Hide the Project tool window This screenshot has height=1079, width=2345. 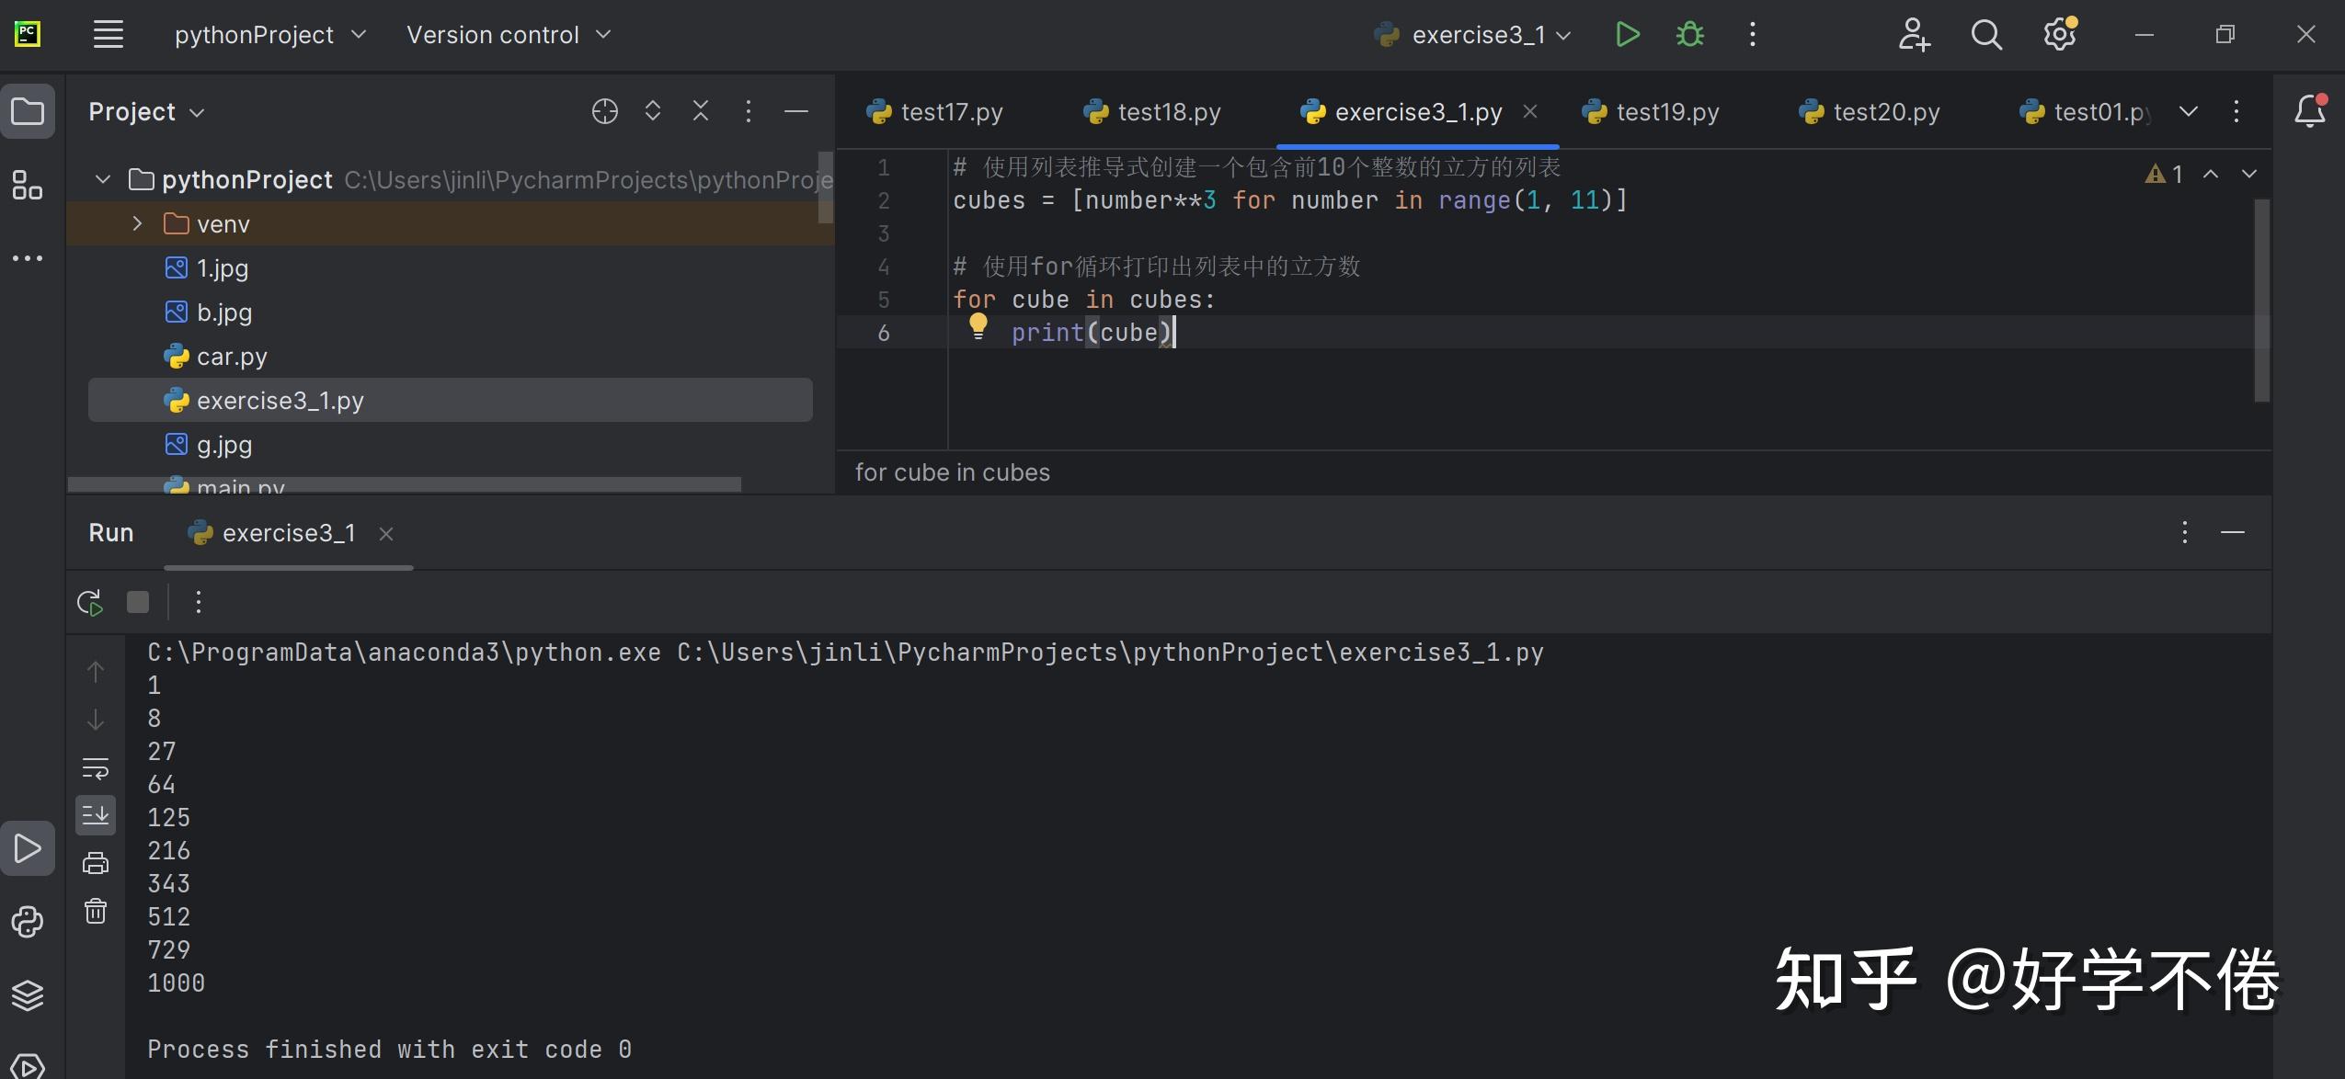pos(795,111)
